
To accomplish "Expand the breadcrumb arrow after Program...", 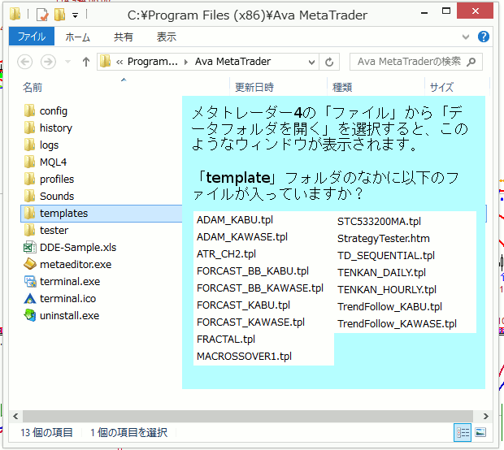I will 186,62.
